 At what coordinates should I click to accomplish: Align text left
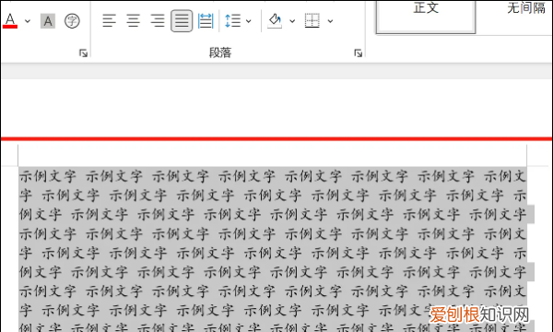109,21
